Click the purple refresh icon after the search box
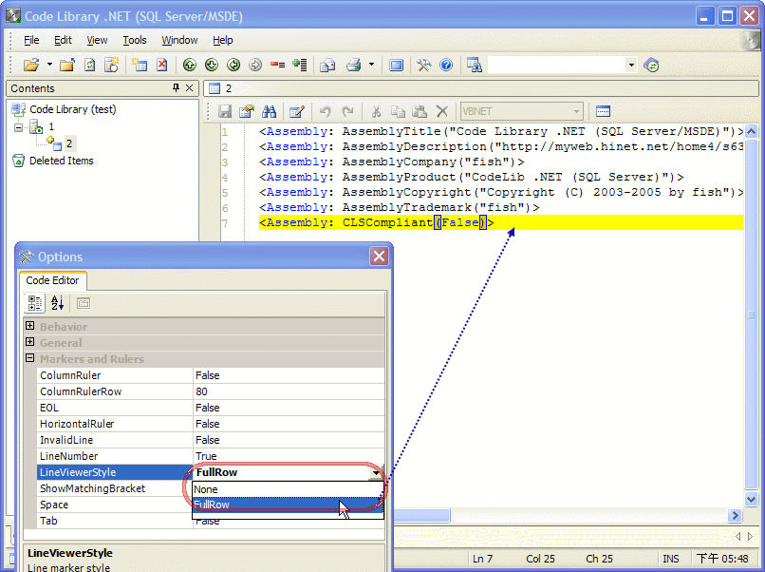Viewport: 765px width, 572px height. click(651, 65)
